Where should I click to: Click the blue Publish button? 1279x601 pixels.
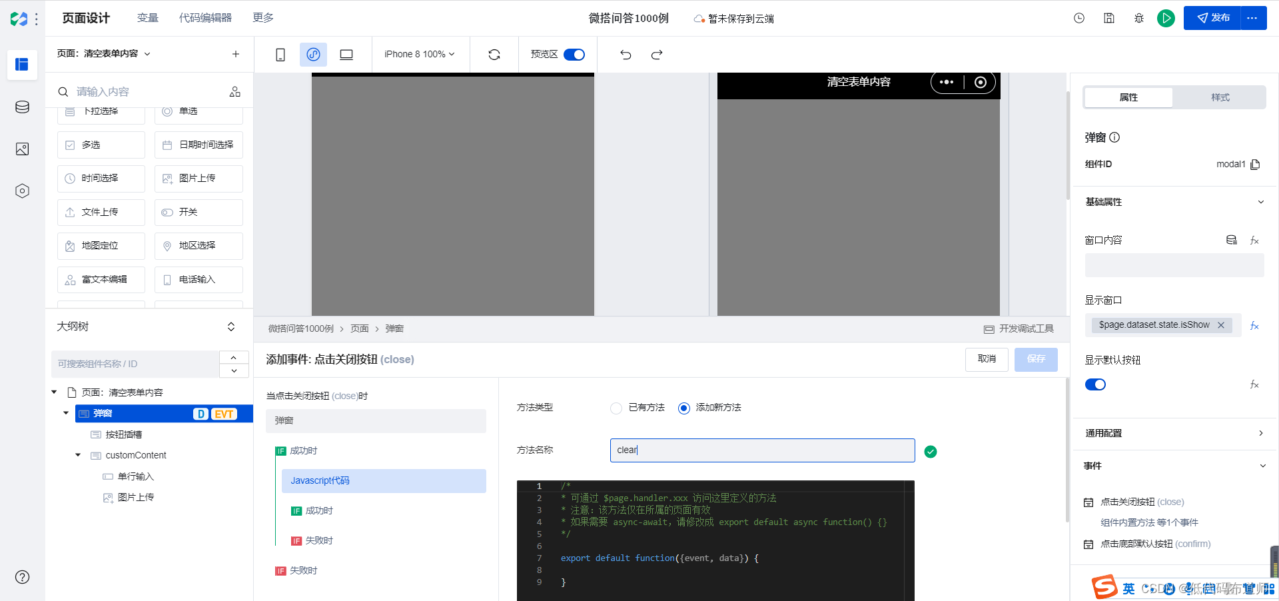(x=1212, y=18)
